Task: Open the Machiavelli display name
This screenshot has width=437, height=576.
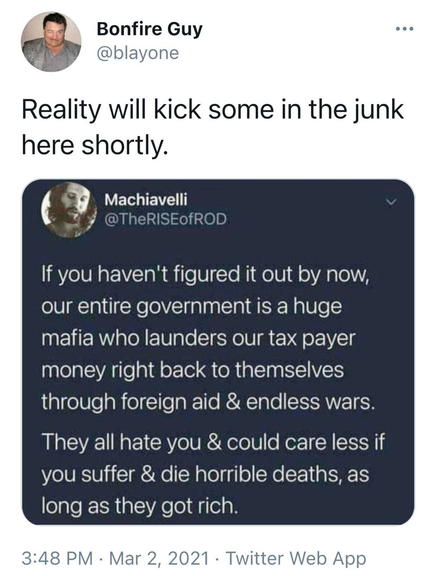Action: coord(146,199)
